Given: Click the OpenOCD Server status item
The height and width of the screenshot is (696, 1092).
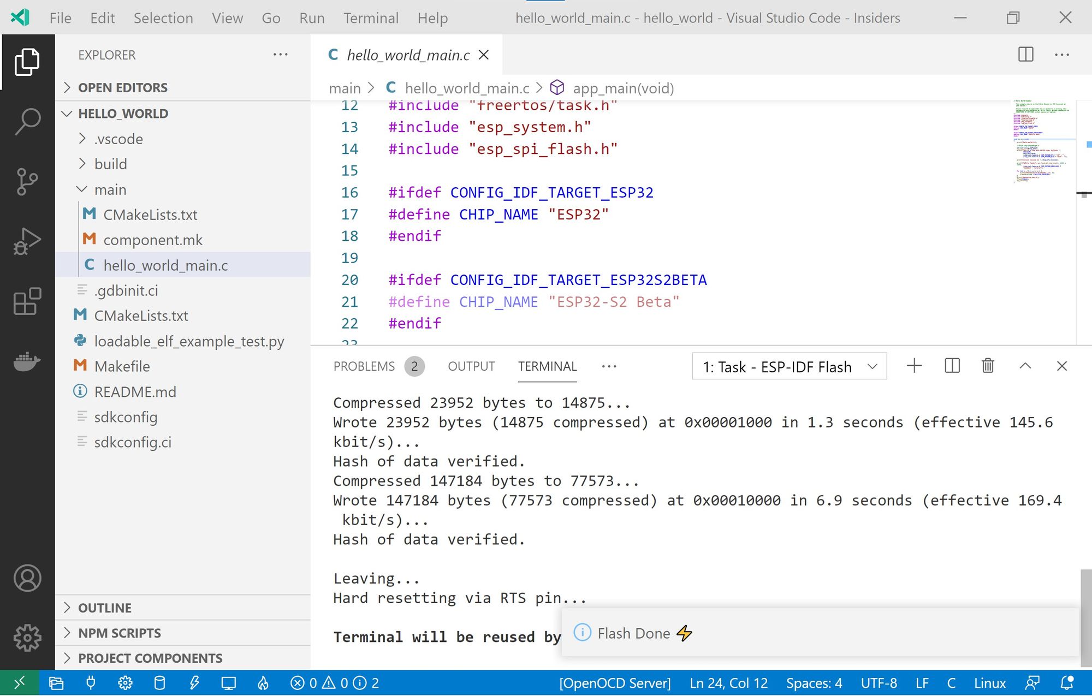Looking at the screenshot, I should click(x=615, y=683).
